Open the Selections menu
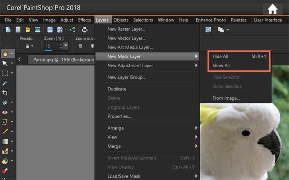This screenshot has height=180, width=289. click(x=143, y=20)
